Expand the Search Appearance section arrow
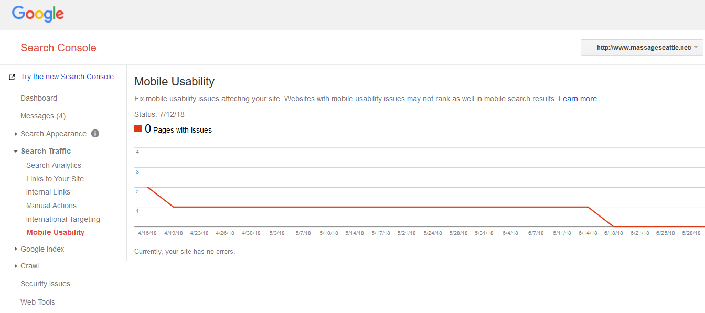This screenshot has width=705, height=313. point(16,134)
